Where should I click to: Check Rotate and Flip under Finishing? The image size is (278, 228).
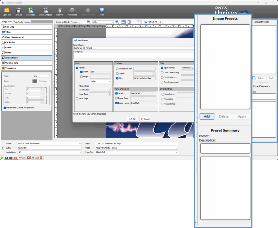[118, 68]
